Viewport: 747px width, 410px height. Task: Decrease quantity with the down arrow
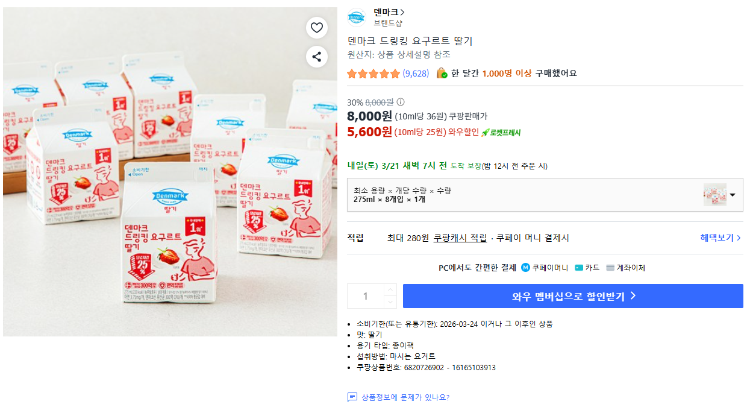tap(390, 302)
